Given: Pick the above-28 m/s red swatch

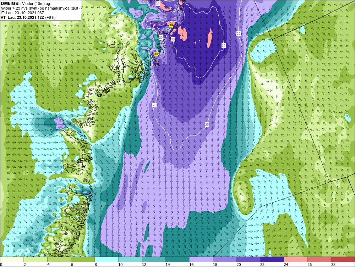Looking at the screenshot, I should coord(343,259).
